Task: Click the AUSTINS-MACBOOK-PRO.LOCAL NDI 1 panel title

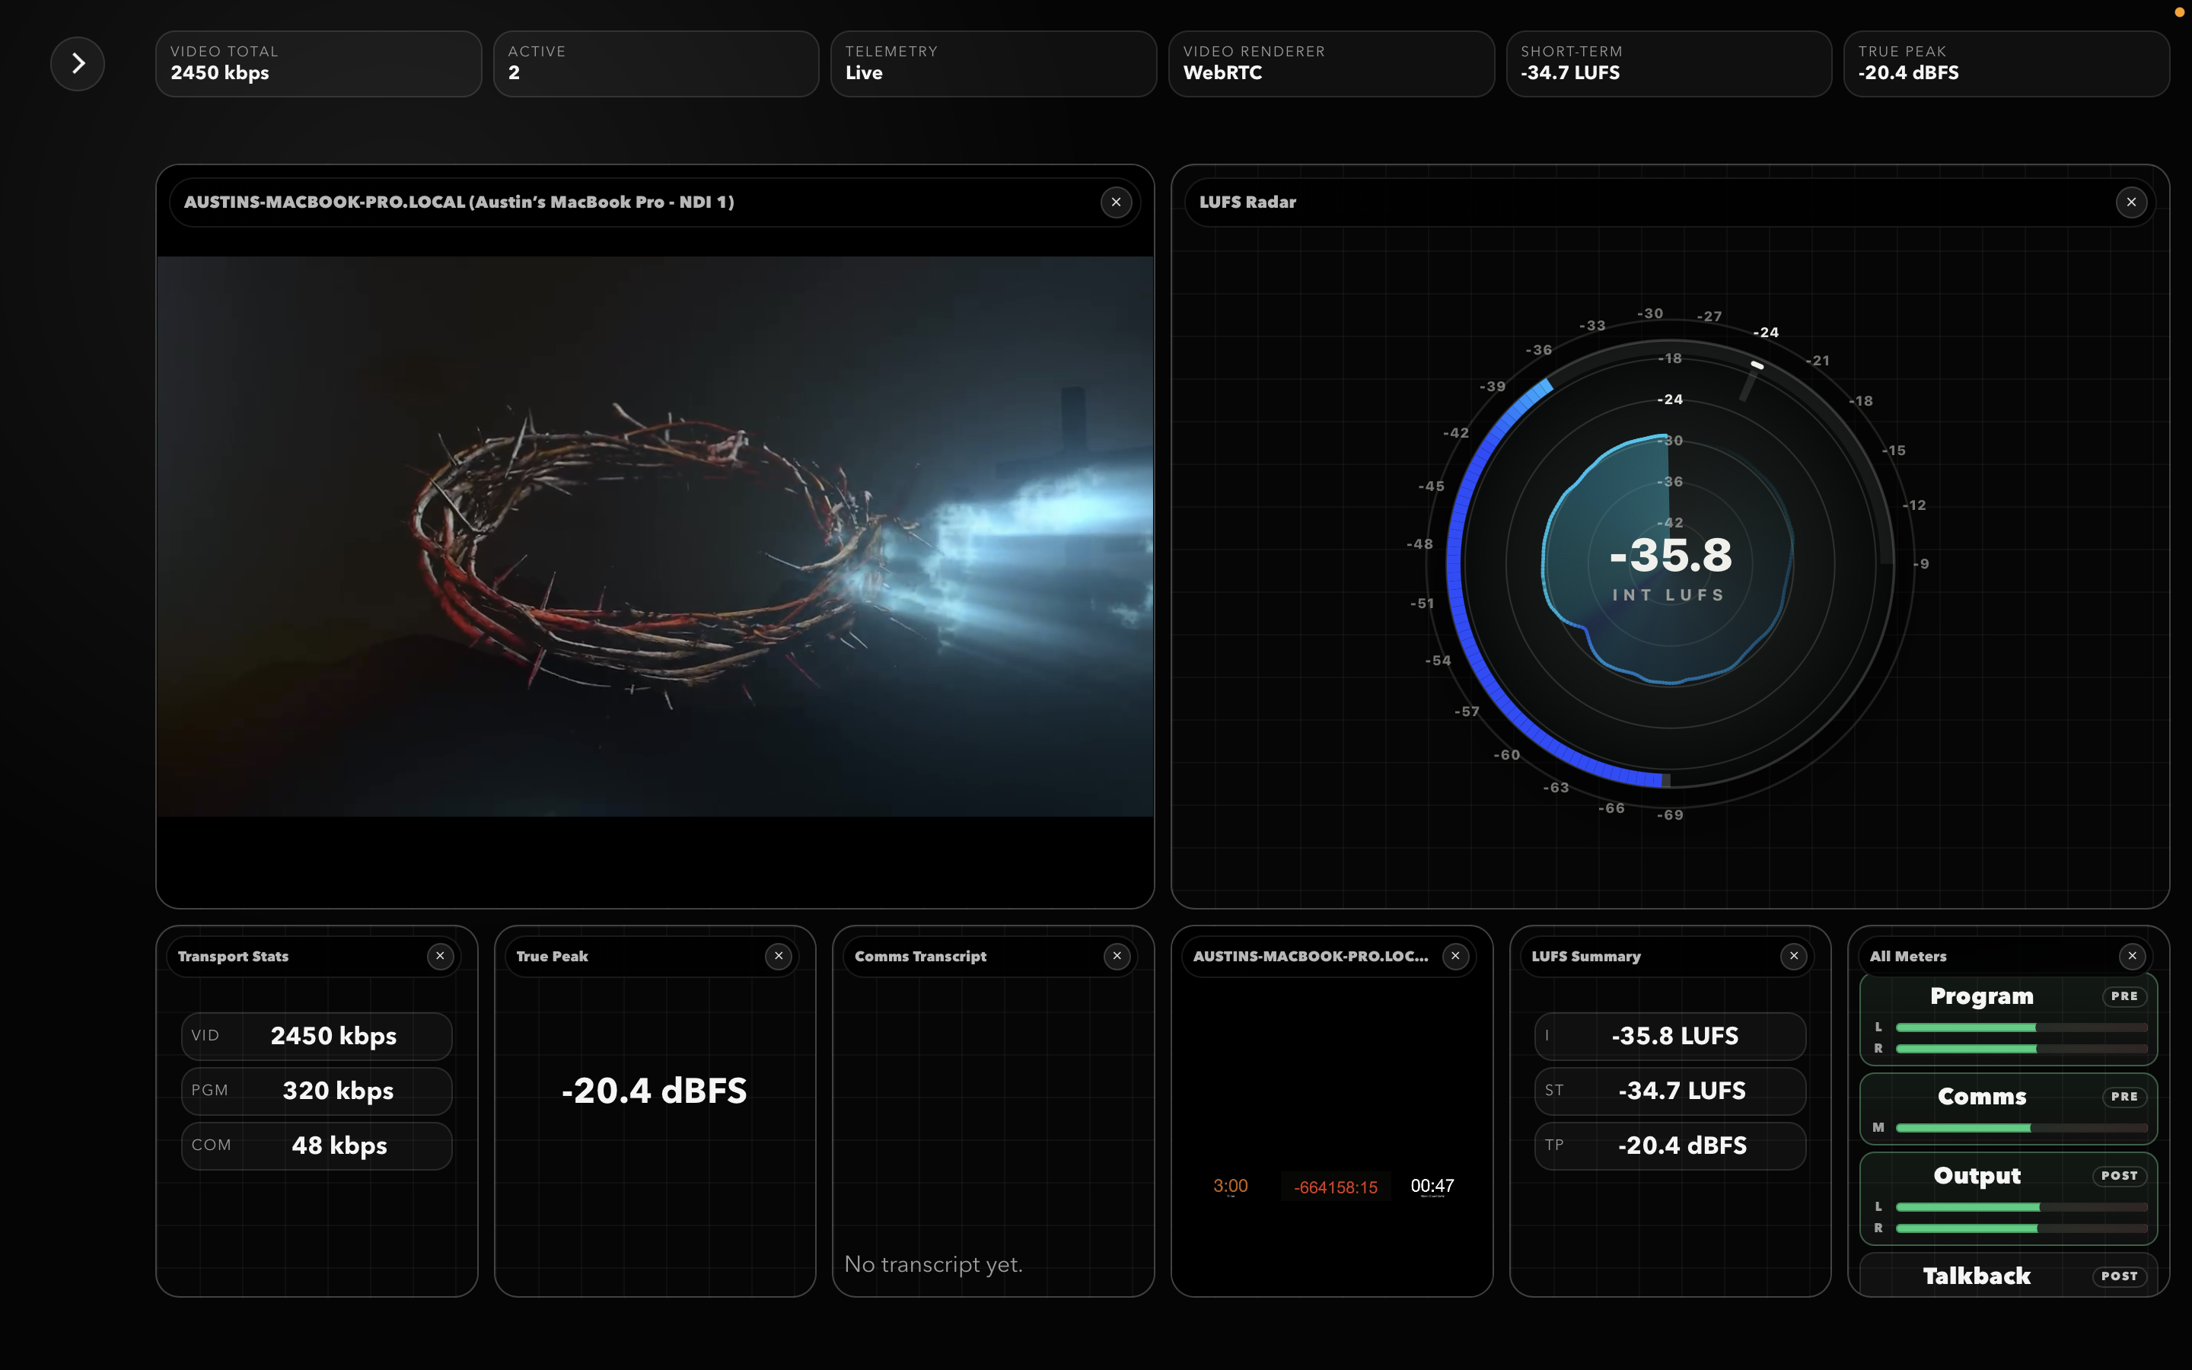Action: (459, 202)
